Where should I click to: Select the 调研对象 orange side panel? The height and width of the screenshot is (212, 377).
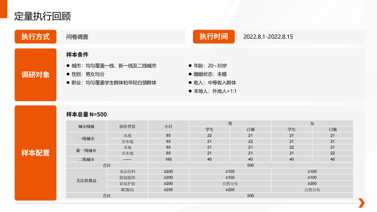pos(36,75)
